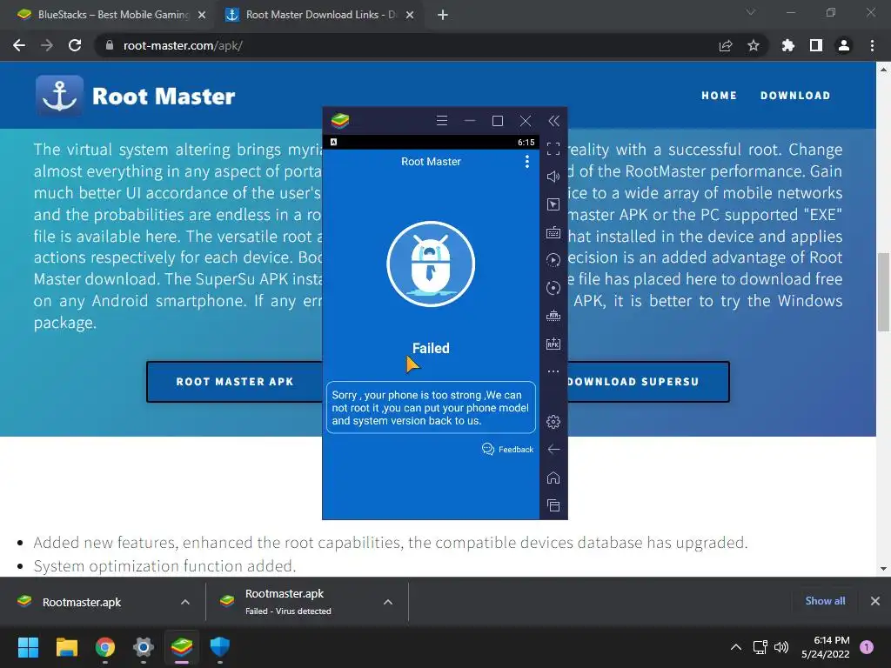Toggle BlueStacks fullscreen icon in side toolbar
Screen dimensions: 891x668
point(553,149)
